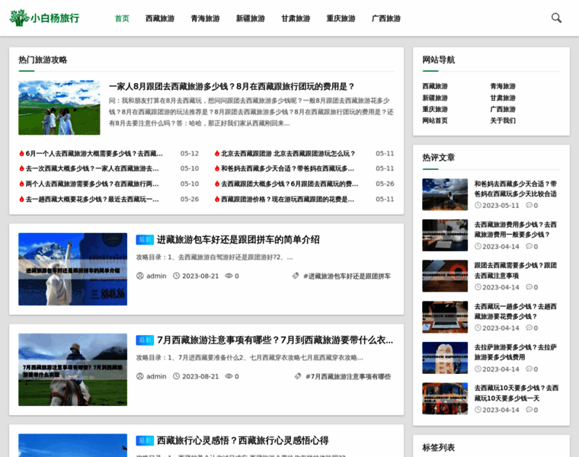Open the 新疆旅游 header menu item
579x457 pixels.
pos(251,18)
